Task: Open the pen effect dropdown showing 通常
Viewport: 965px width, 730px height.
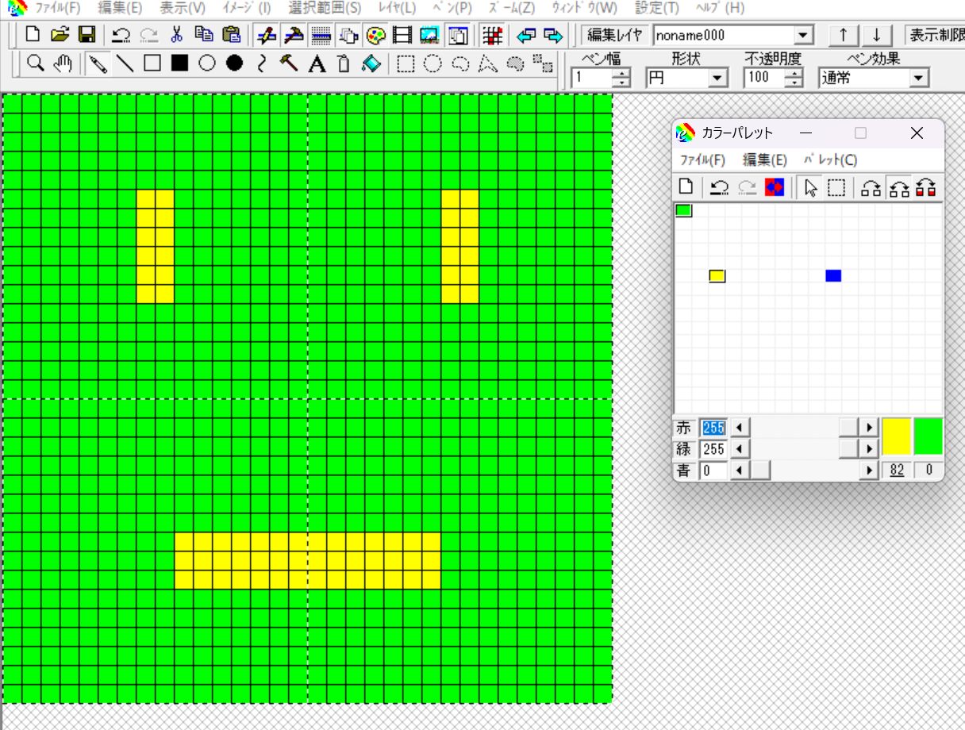Action: [x=917, y=77]
